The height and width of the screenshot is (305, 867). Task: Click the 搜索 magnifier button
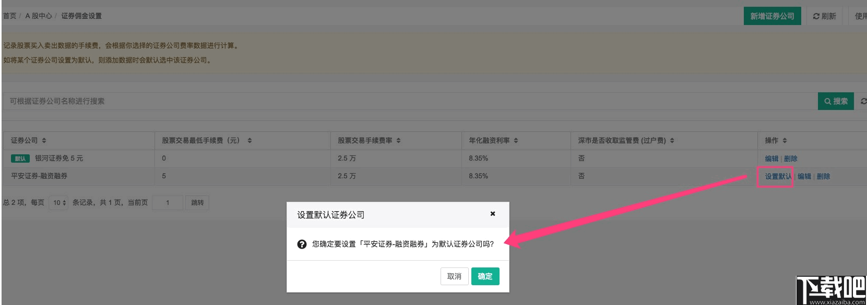pos(835,101)
